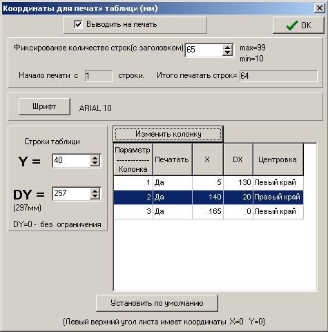Viewport: 328px width, 332px height.
Task: Increase DY value with up arrow
Action: [95, 191]
